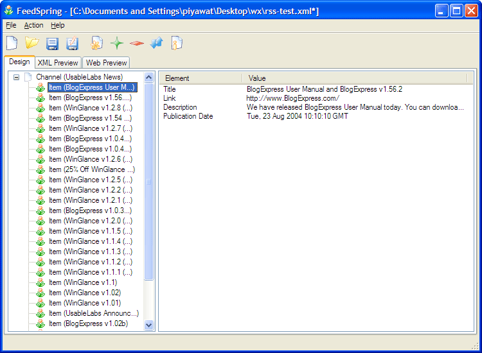
Task: Select Item (WinGlance v1.1.1 (...)
Action: [91, 272]
